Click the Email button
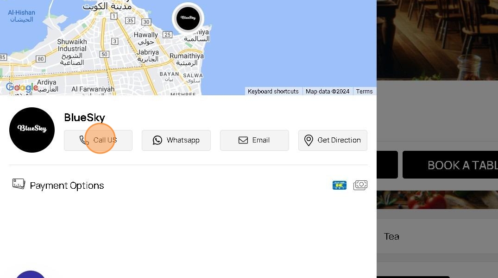The height and width of the screenshot is (278, 498). [x=254, y=140]
